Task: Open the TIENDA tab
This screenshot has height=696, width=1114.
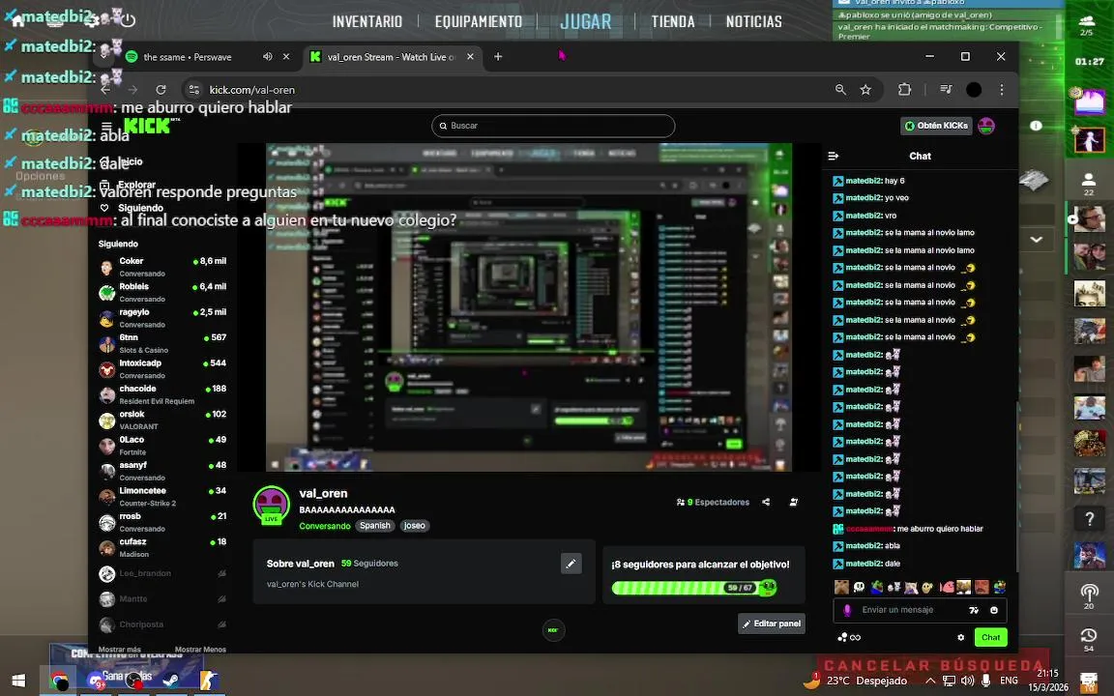Action: coord(673,22)
